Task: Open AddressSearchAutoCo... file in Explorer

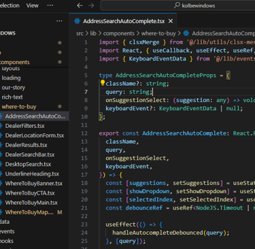Action: tap(35, 116)
